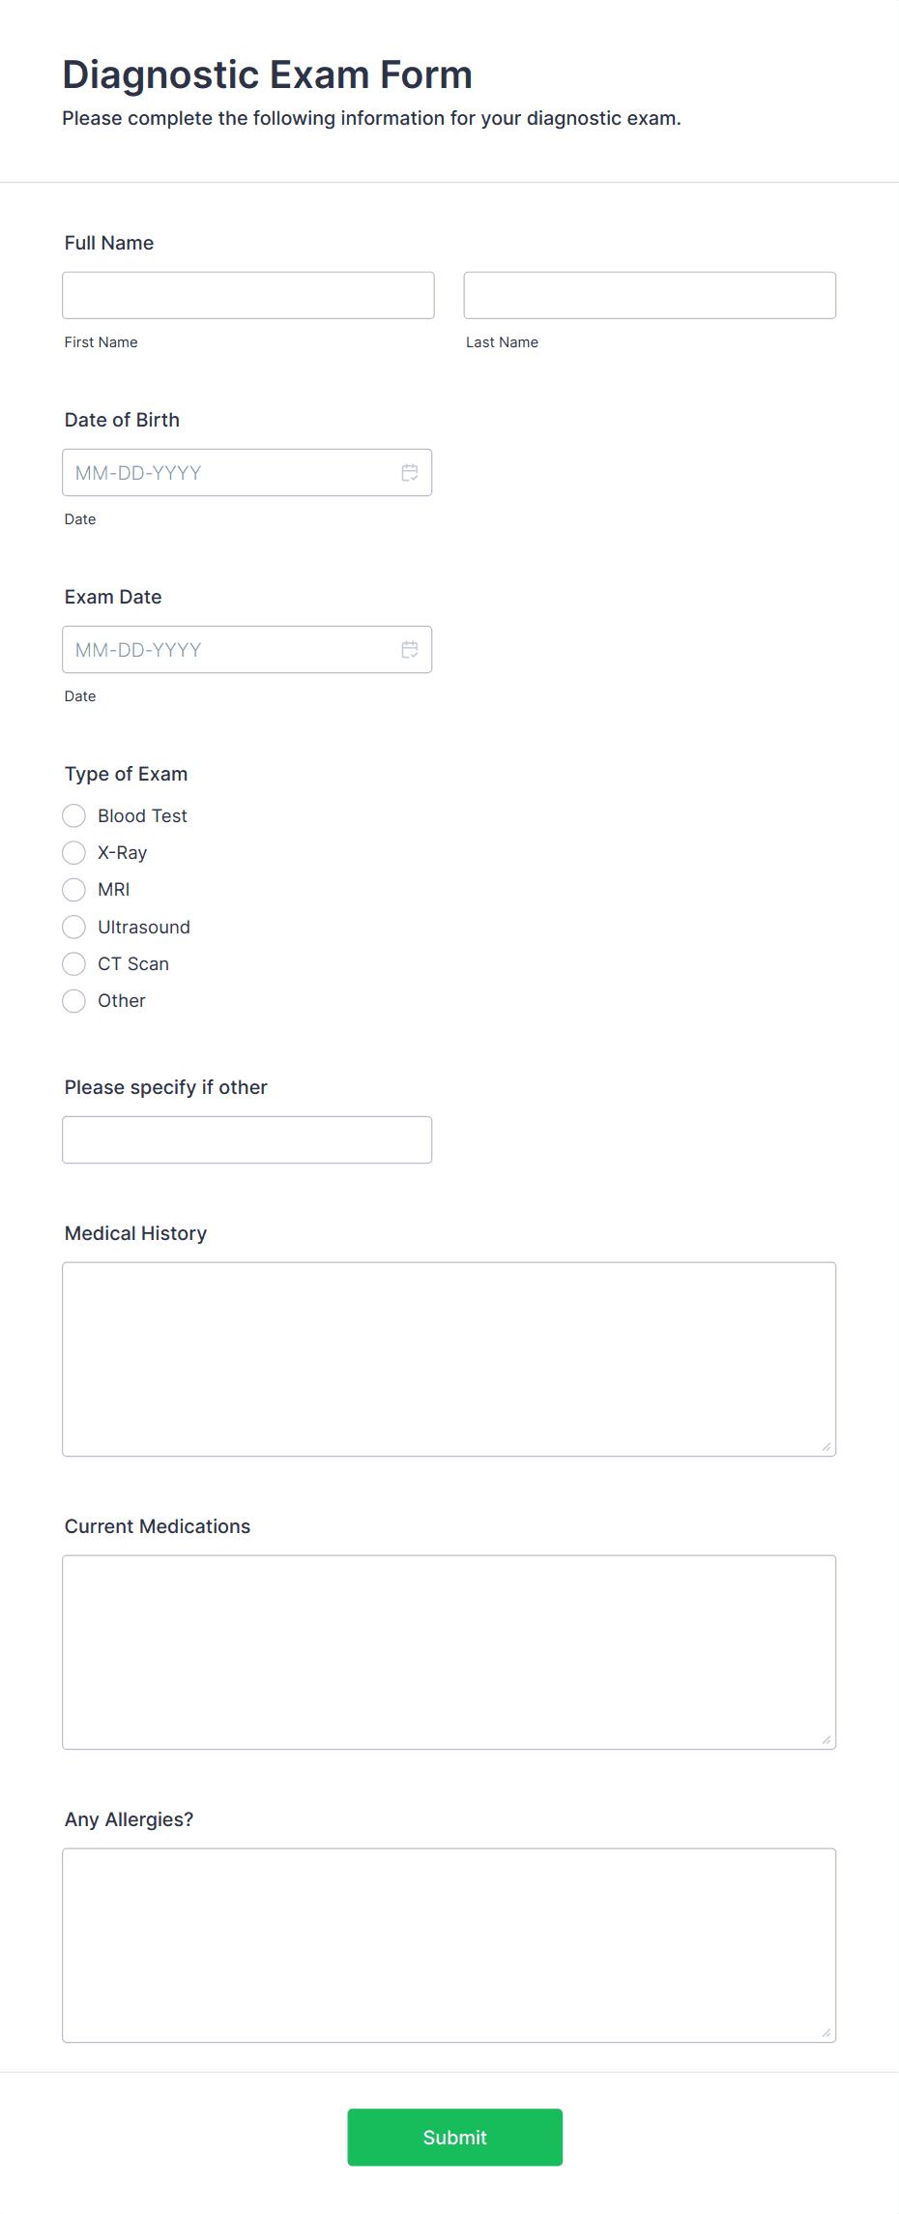Open the Date of Birth calendar icon
This screenshot has height=2214, width=899.
coord(410,473)
